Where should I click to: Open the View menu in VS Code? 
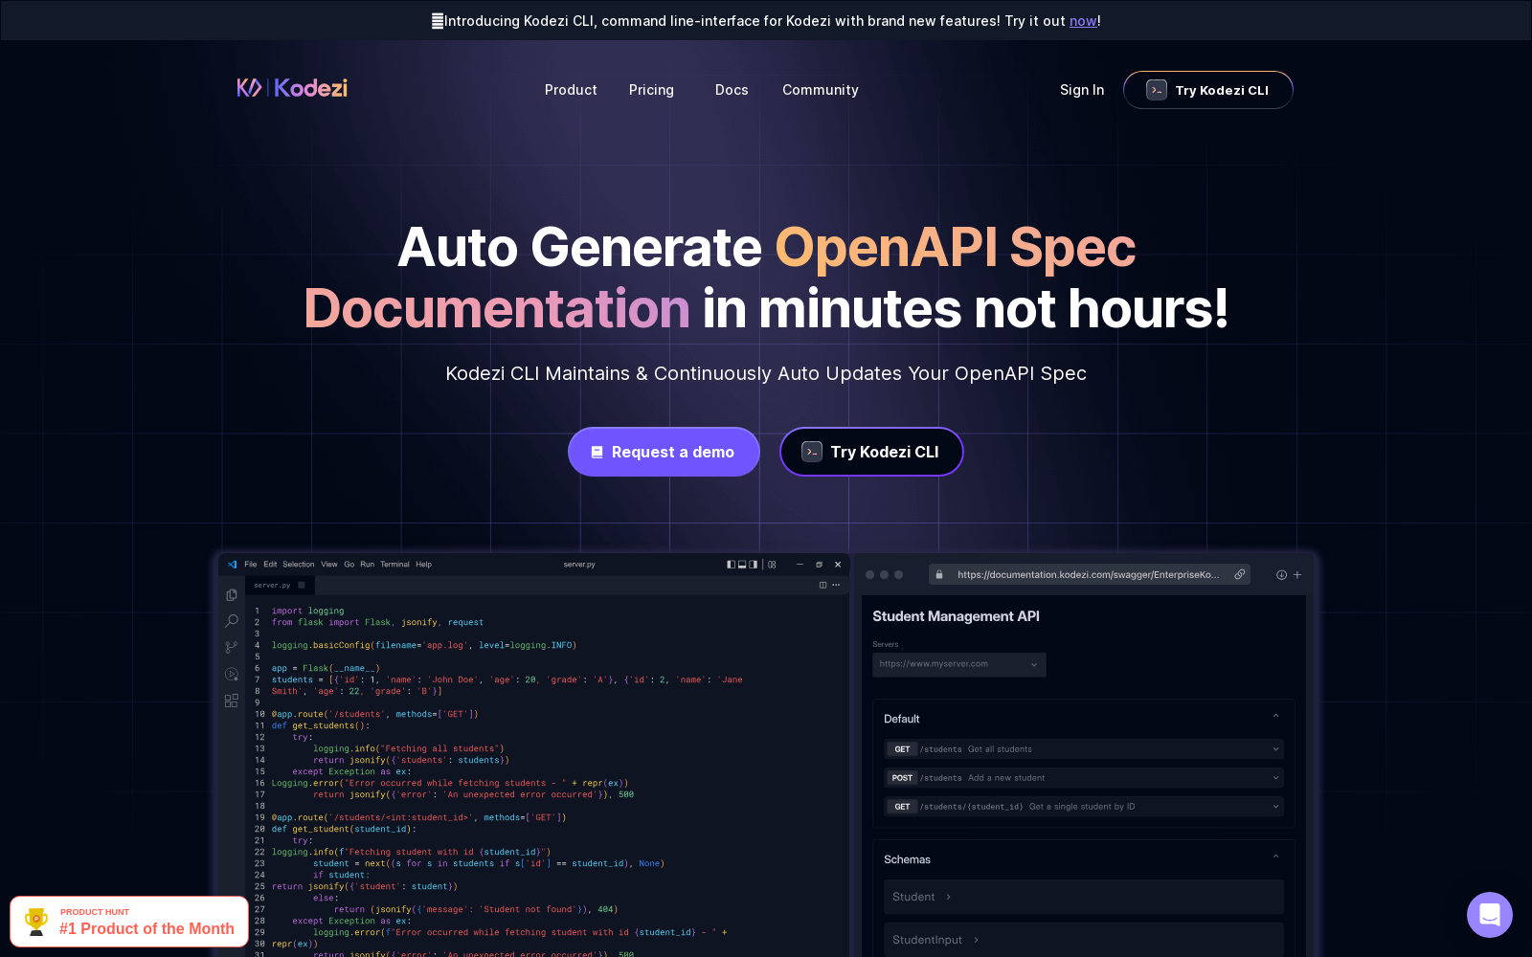pyautogui.click(x=329, y=565)
